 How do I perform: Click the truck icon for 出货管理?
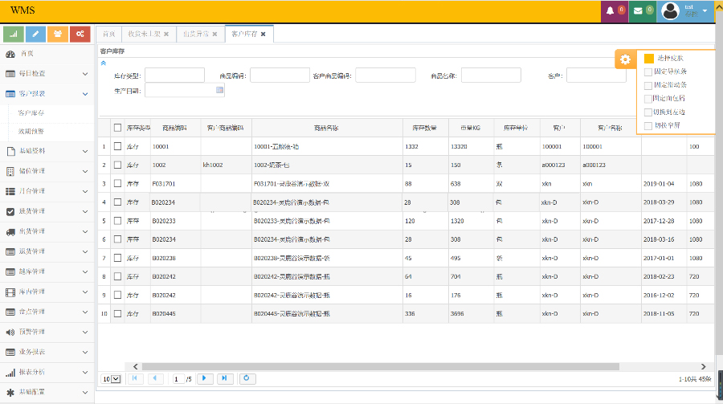(10, 231)
